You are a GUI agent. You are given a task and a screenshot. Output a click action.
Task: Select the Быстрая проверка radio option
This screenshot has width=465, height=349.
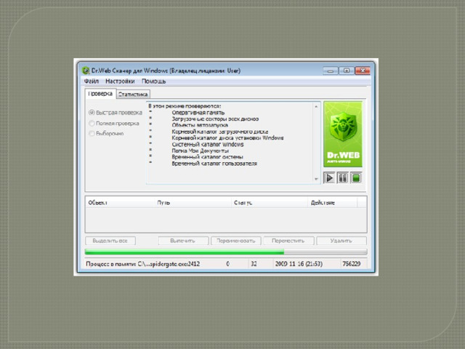tap(116, 113)
